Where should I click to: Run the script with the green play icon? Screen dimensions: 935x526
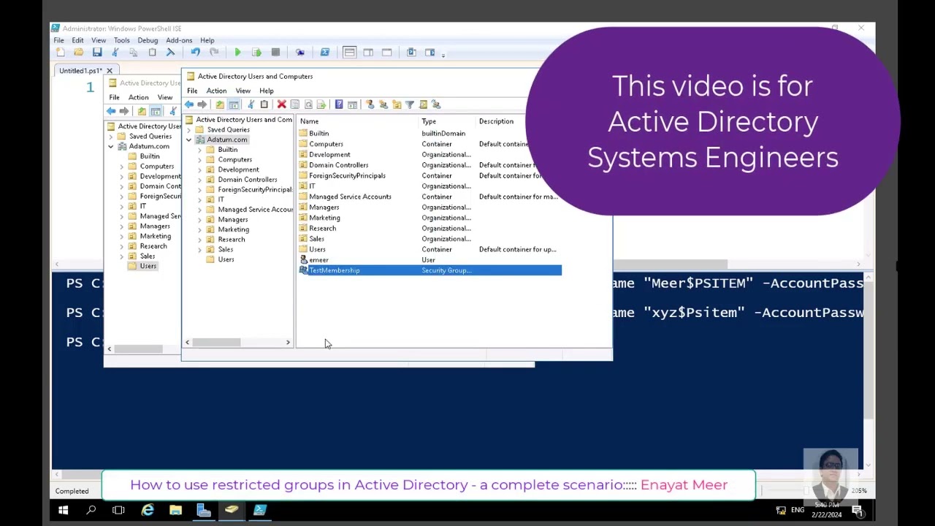coord(237,53)
